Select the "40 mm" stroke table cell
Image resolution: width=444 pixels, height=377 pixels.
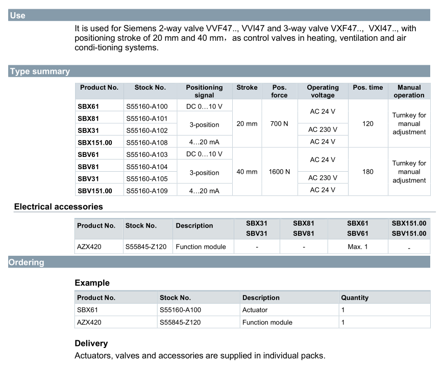[247, 172]
